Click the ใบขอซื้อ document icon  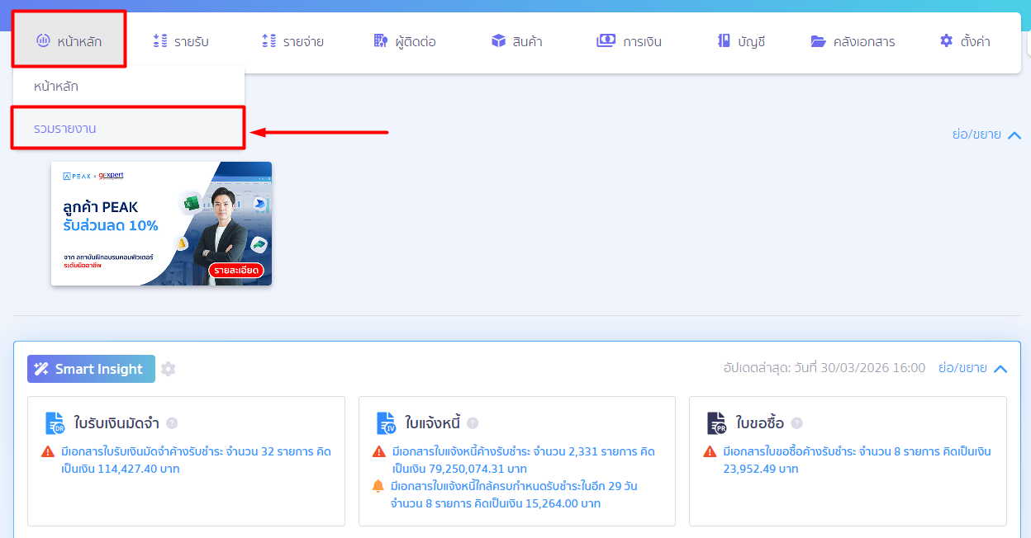[x=717, y=423]
